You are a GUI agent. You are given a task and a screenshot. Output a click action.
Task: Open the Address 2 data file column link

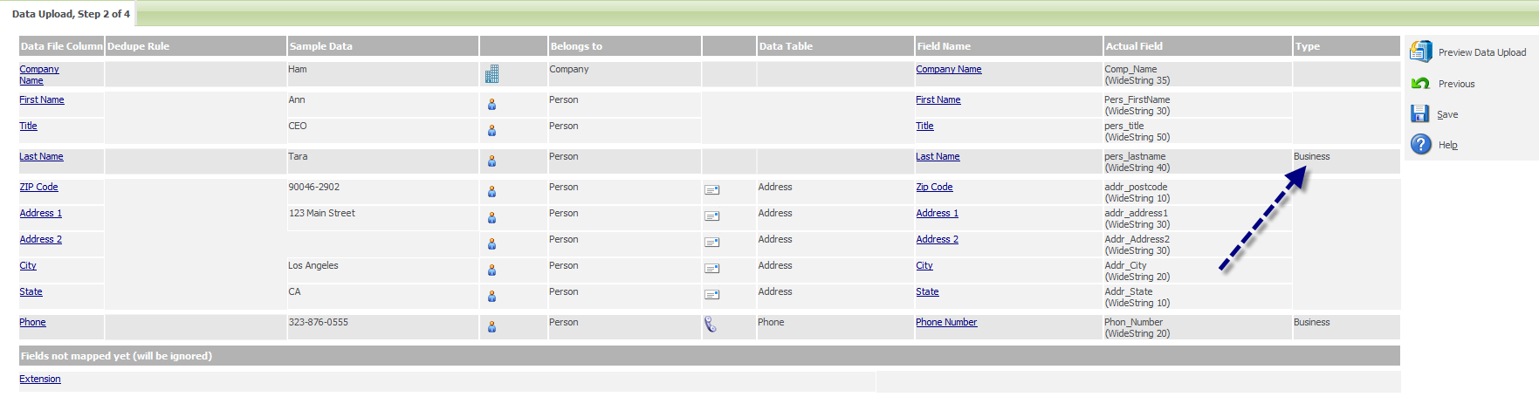[40, 239]
